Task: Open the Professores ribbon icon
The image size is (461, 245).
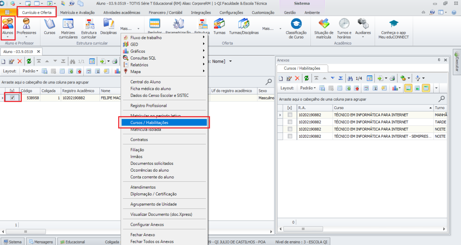Action: [26, 27]
